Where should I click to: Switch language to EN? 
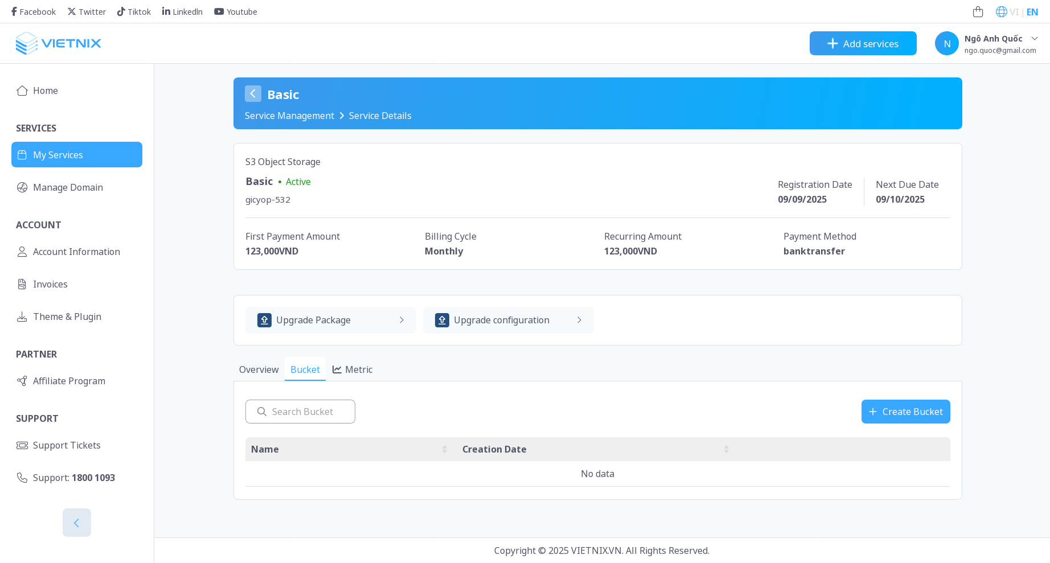[x=1032, y=12]
